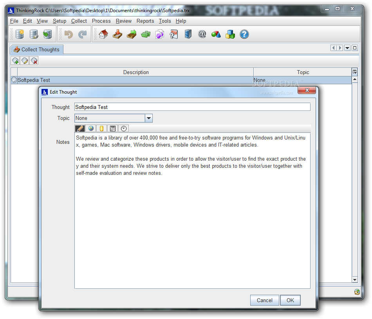Image resolution: width=372 pixels, height=319 pixels.
Task: Open Help with the blue question mark
Action: click(244, 34)
